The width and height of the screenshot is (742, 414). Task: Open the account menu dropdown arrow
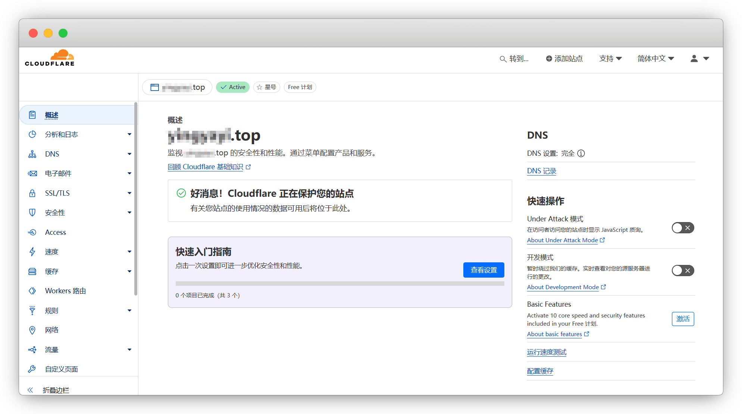click(x=706, y=59)
